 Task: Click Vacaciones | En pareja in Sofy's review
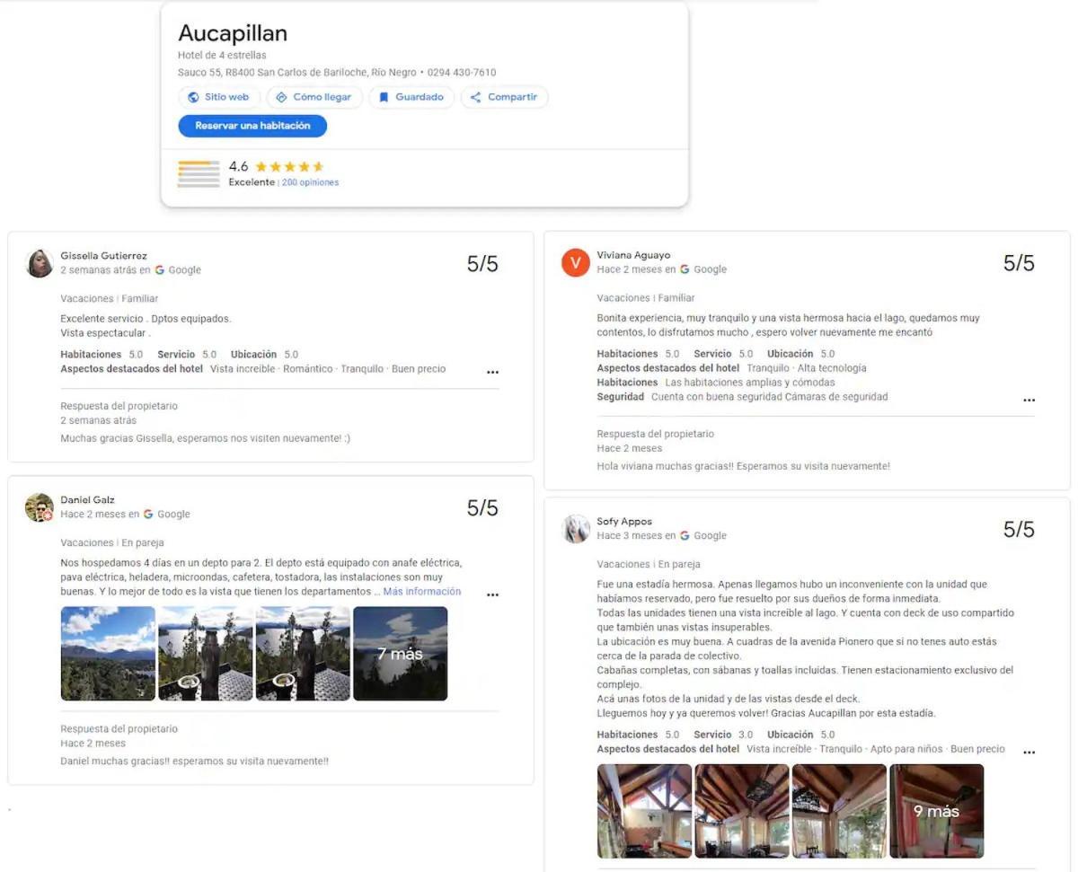click(648, 565)
